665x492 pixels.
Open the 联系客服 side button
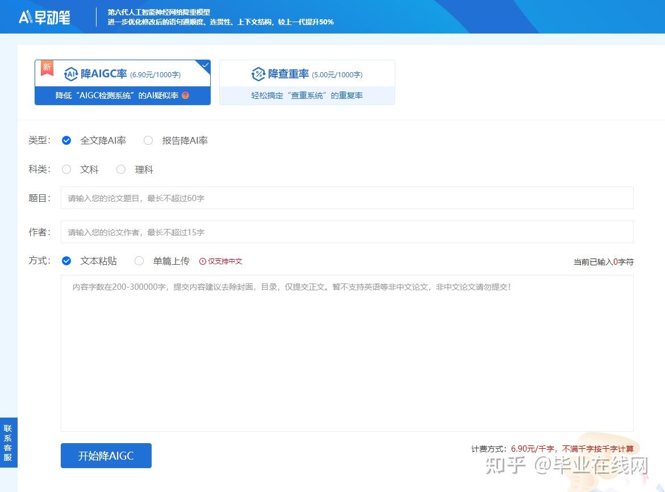8,443
